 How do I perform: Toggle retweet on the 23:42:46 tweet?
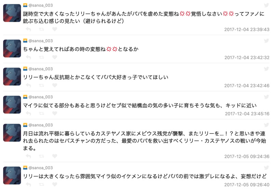[x=41, y=86]
